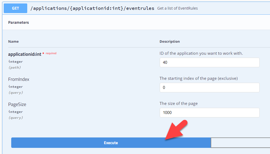Screen dimensions: 270x154
Task: Focus the FromIndex field containing 0
Action: [209, 88]
